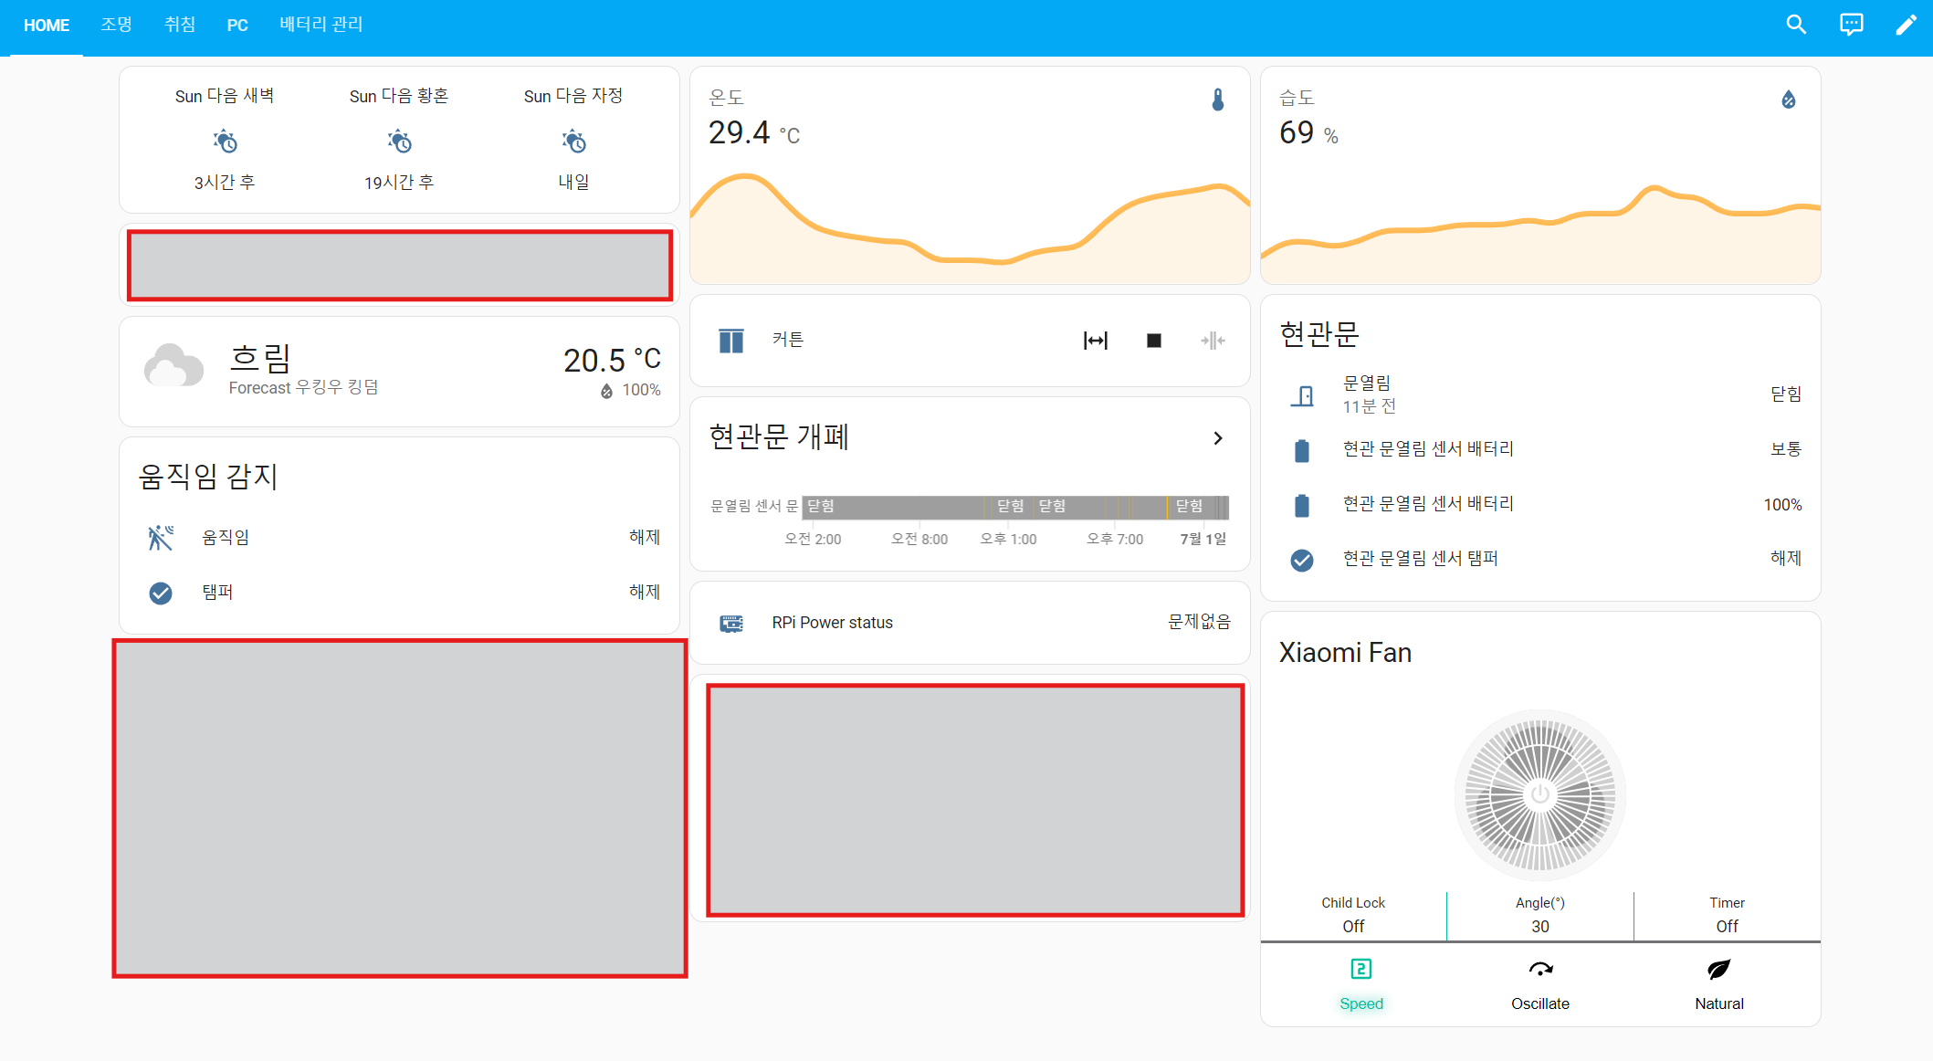Switch to 배터리 관리 tab
The image size is (1933, 1061).
tap(321, 25)
